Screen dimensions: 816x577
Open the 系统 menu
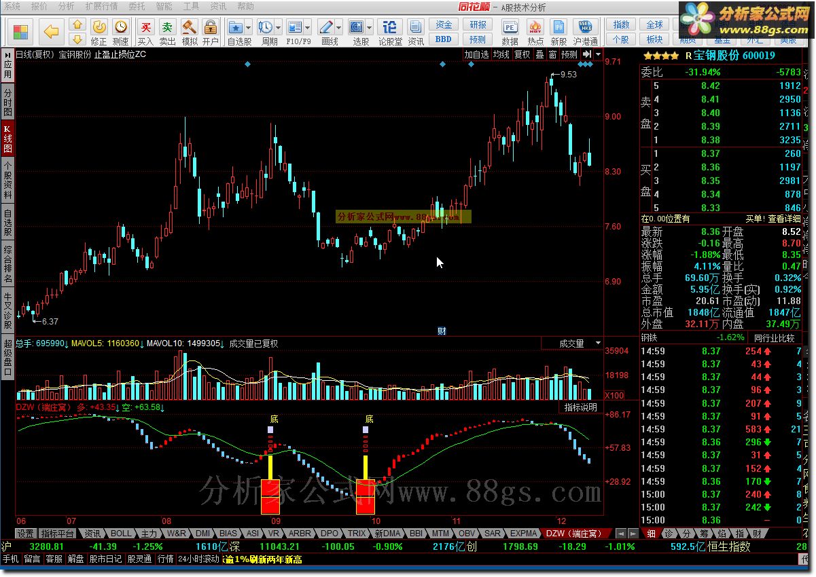tap(12, 5)
